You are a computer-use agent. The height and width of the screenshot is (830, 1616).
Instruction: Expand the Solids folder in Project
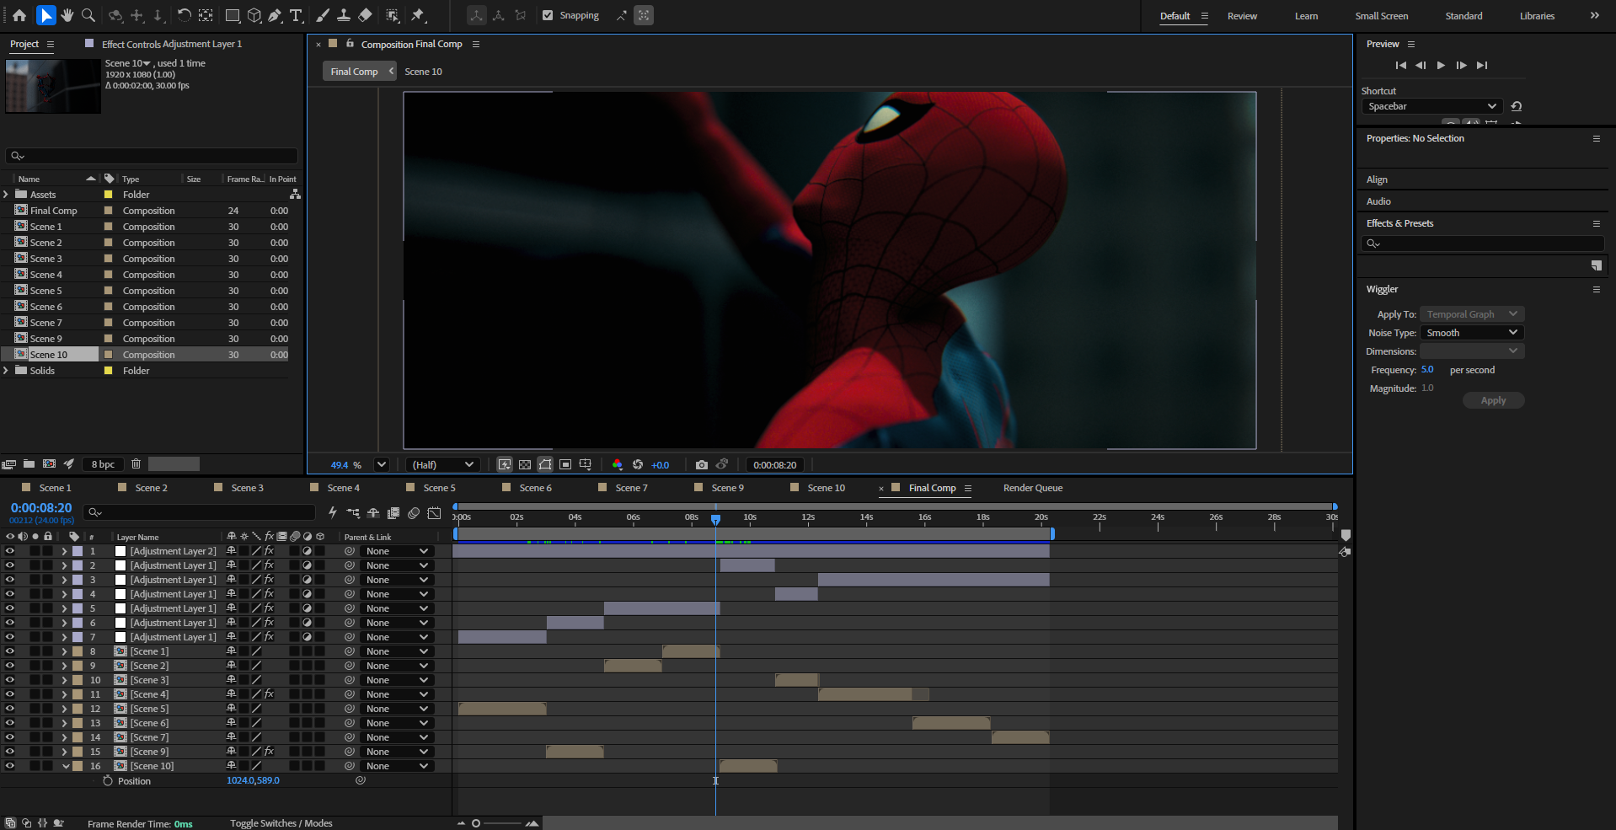point(7,371)
